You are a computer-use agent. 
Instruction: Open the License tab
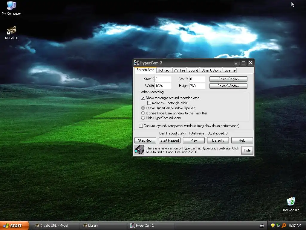pyautogui.click(x=230, y=70)
